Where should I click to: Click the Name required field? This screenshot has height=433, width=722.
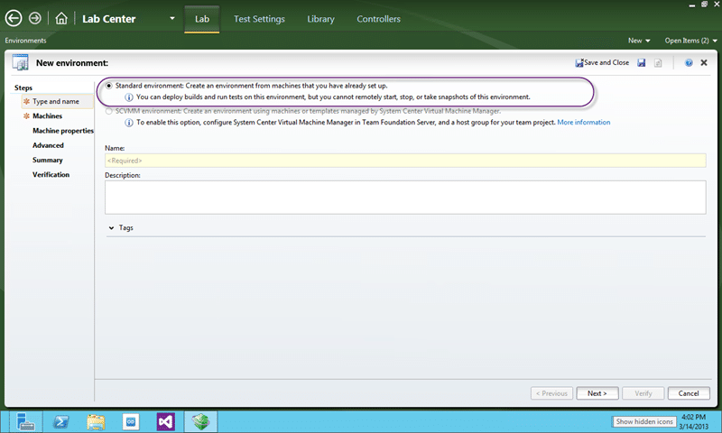pyautogui.click(x=405, y=161)
